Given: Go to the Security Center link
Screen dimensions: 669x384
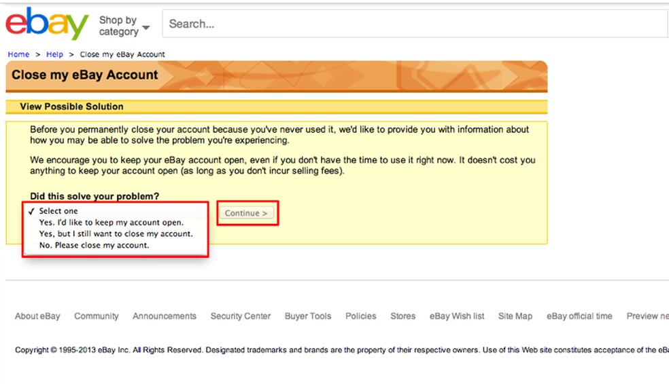Looking at the screenshot, I should click(x=241, y=316).
